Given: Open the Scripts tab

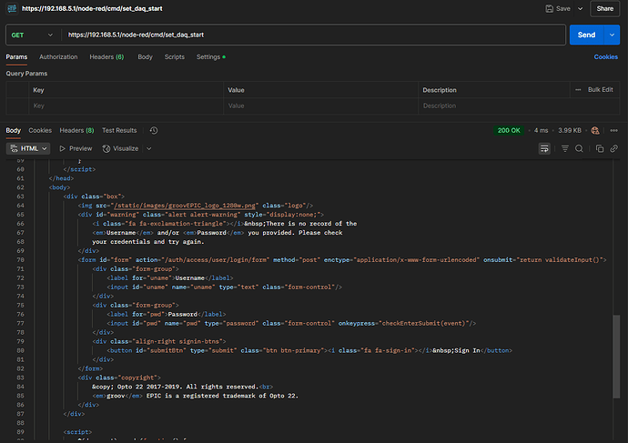Looking at the screenshot, I should pyautogui.click(x=174, y=56).
